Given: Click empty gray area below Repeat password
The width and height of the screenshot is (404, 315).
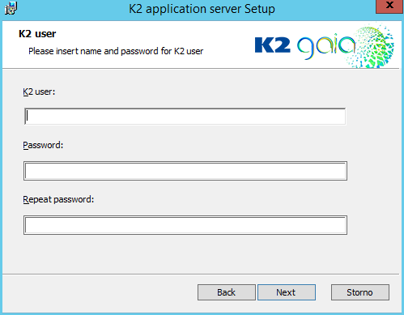Looking at the screenshot, I should 185,253.
